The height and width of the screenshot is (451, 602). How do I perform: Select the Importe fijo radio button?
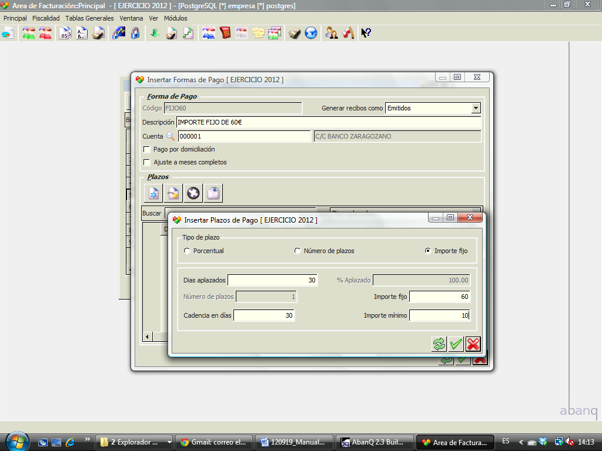coord(428,251)
